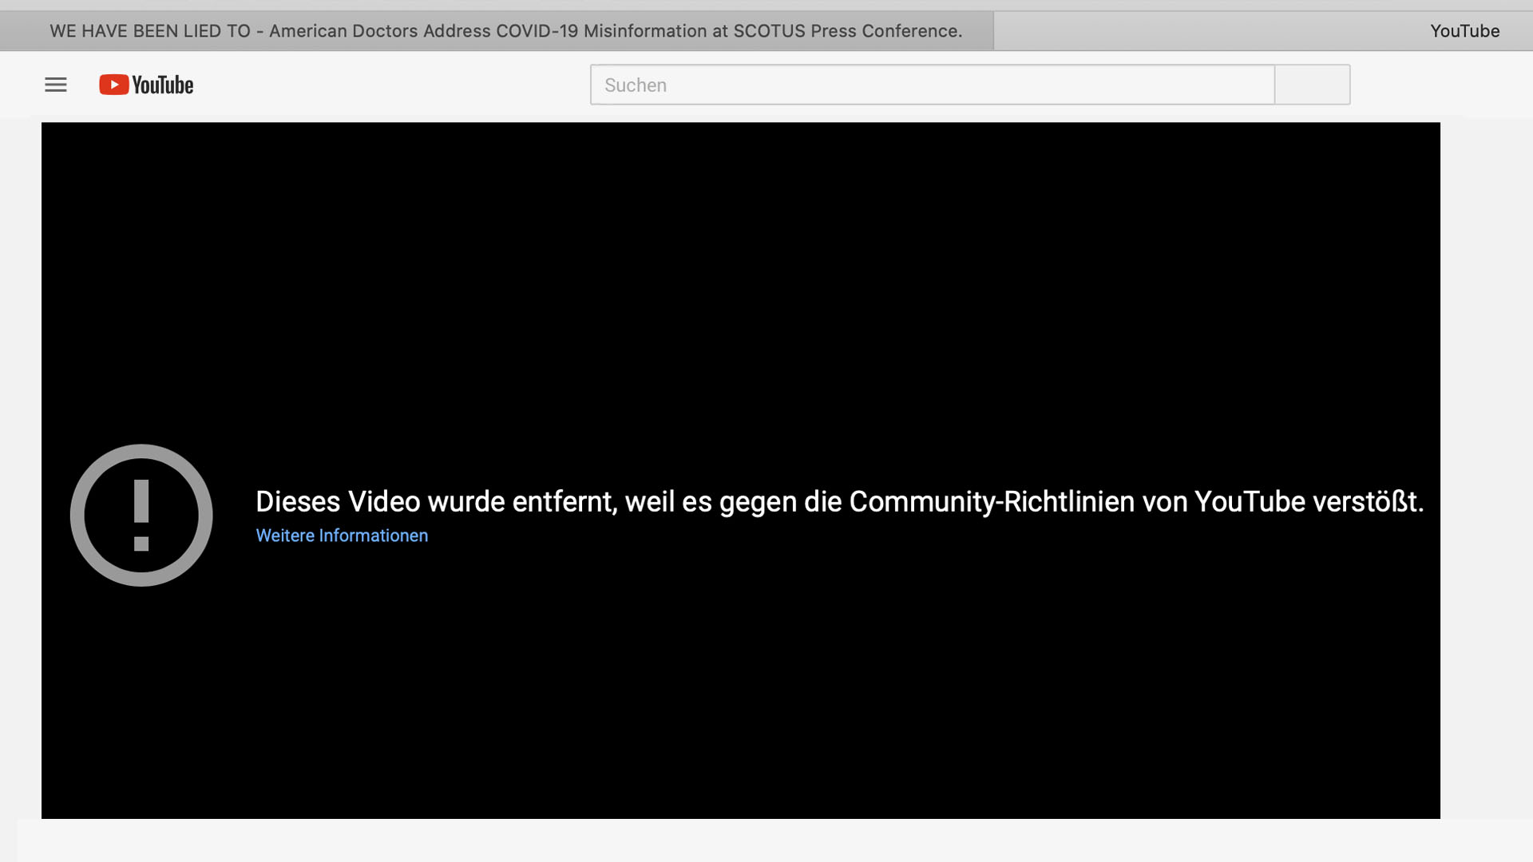Click the word YouTube in error message
This screenshot has height=862, width=1533.
(1250, 502)
